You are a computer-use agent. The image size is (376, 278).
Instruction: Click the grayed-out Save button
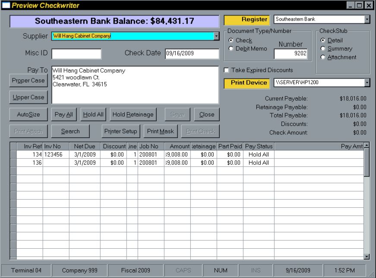coord(177,115)
